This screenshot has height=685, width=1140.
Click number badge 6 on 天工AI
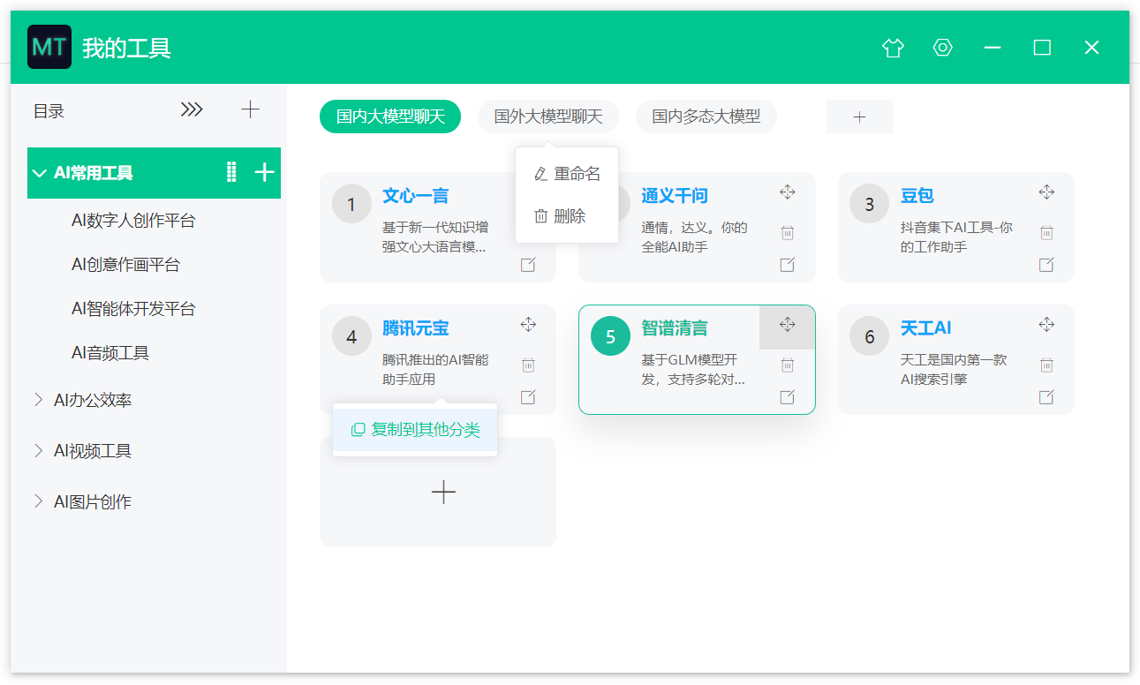pyautogui.click(x=869, y=336)
